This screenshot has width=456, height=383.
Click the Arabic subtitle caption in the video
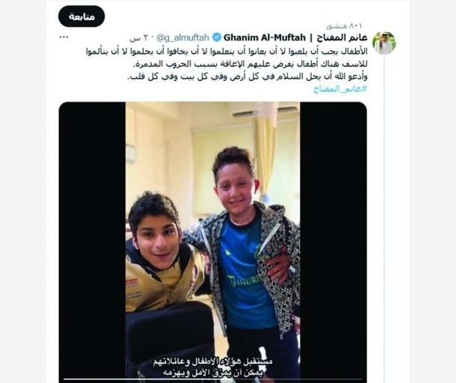[212, 367]
